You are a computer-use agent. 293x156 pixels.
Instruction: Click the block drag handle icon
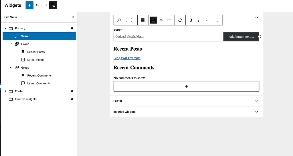coord(126,20)
